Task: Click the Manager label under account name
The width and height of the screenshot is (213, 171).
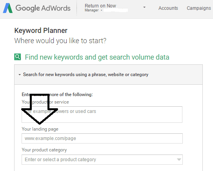Action: pos(91,10)
